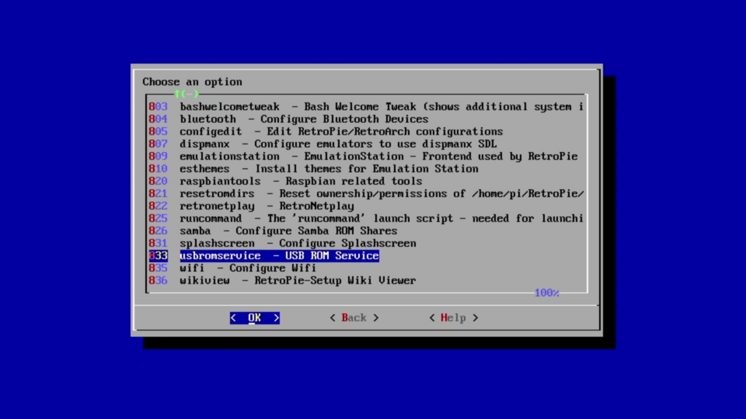Click the 826 item number

pos(158,231)
